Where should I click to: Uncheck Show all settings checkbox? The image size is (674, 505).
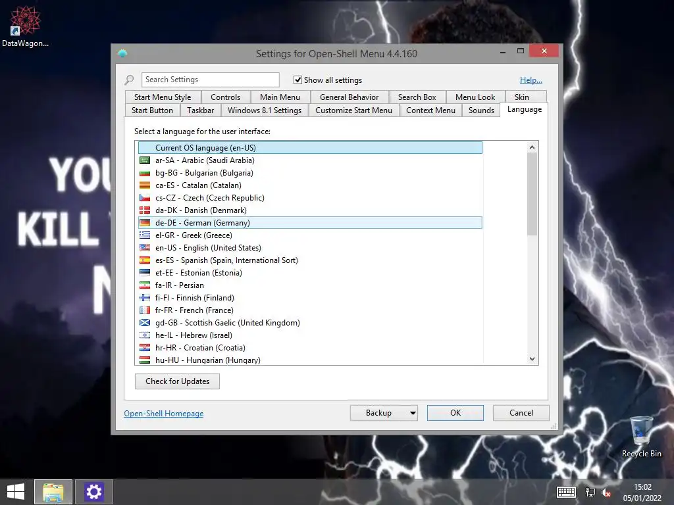[298, 80]
